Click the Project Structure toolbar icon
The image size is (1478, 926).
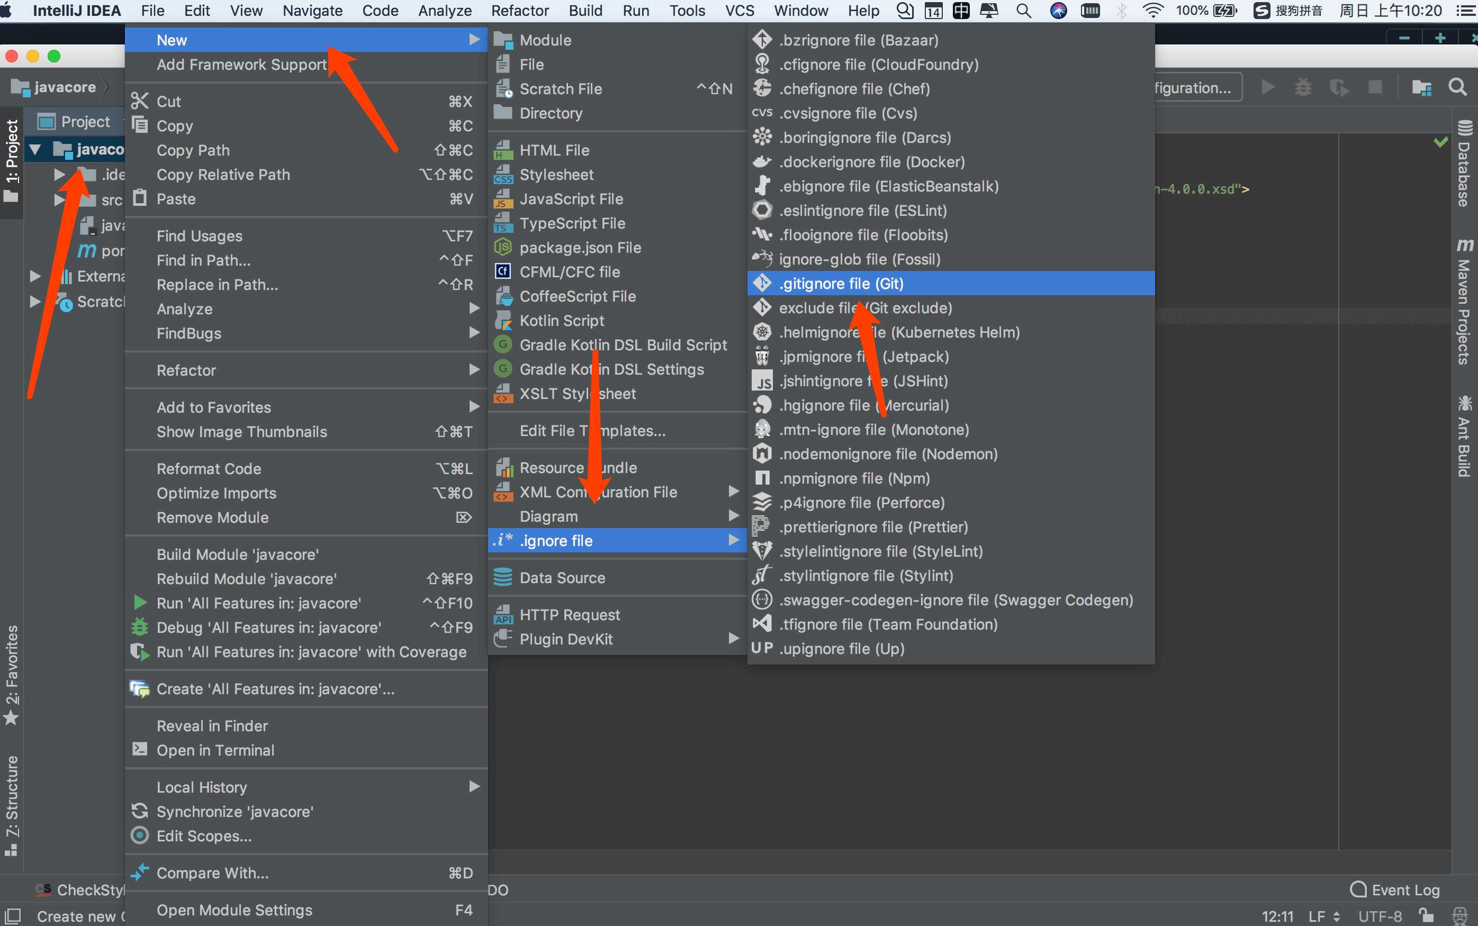coord(1422,87)
